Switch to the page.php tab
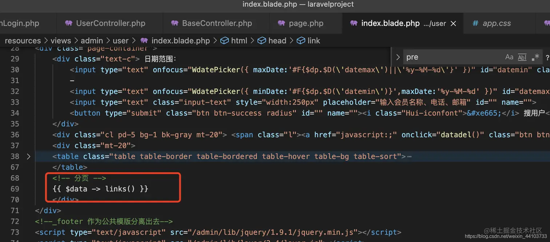Viewport: 550px width, 242px height. [306, 23]
